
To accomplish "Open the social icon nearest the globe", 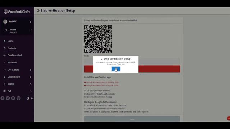I will coord(18,98).
